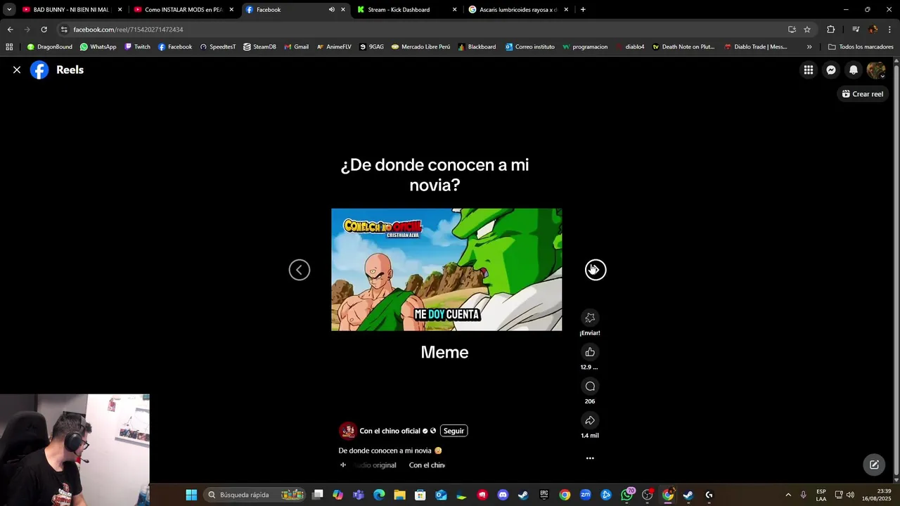
Task: Open a new browser tab
Action: click(x=583, y=10)
